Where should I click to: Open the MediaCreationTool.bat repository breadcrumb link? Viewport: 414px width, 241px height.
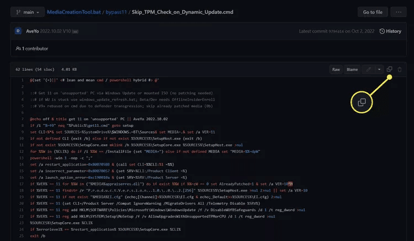[74, 12]
